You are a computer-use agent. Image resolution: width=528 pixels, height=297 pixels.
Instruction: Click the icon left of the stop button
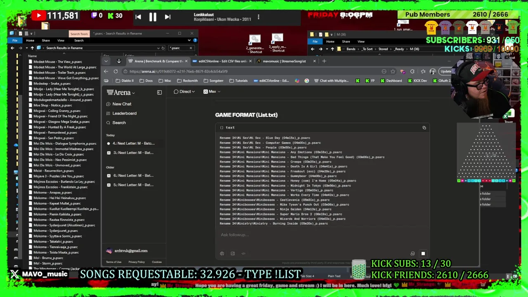[412, 254]
